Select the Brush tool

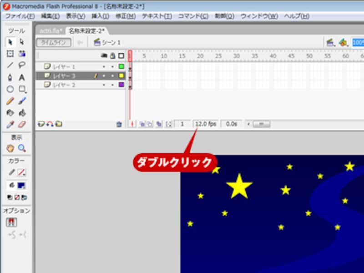pos(21,100)
